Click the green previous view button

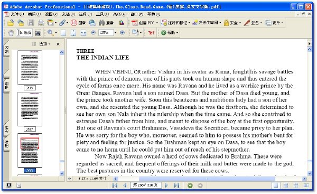[190, 186]
